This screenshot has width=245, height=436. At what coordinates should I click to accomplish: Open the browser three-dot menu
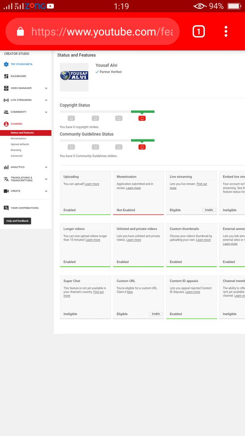[x=226, y=31]
